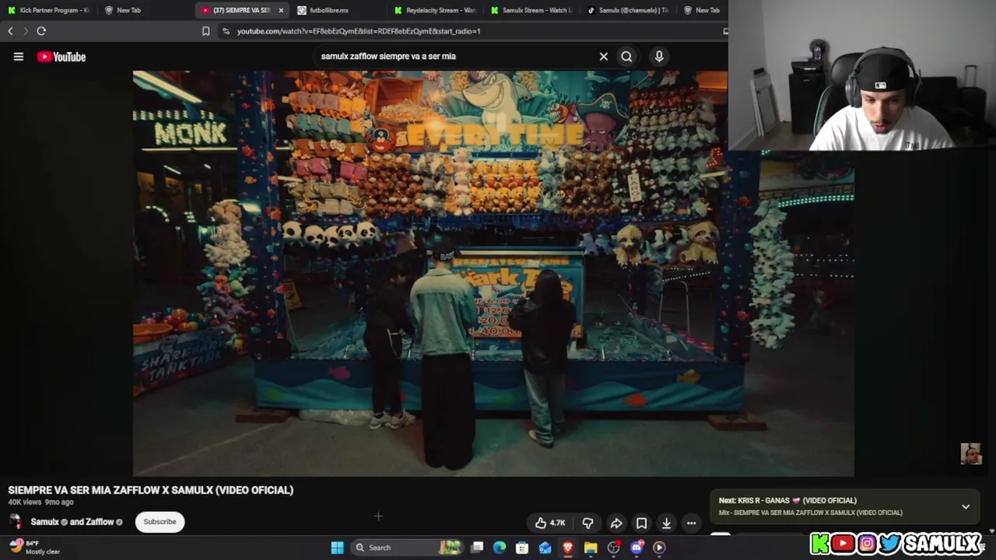Open the weather widget showing Mostly clear
Viewport: 996px width, 560px height.
tap(35, 548)
